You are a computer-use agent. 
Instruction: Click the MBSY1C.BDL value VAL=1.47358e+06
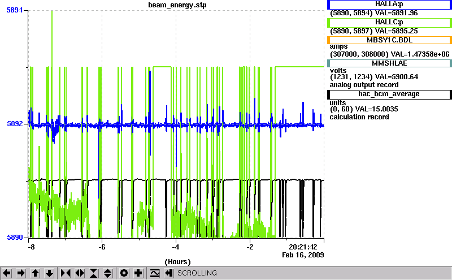click(420, 54)
